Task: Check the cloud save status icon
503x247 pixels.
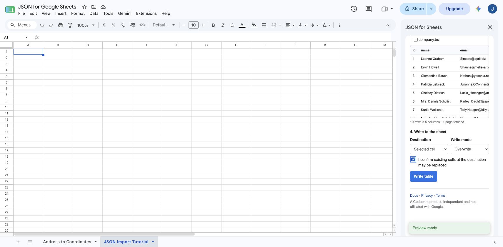Action: (103, 7)
